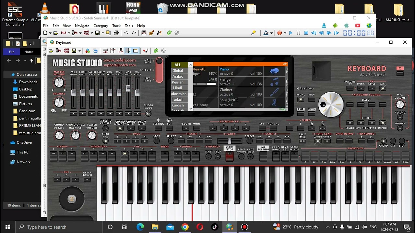Click the blue play button in transport bar
This screenshot has width=415, height=233.
[290, 33]
